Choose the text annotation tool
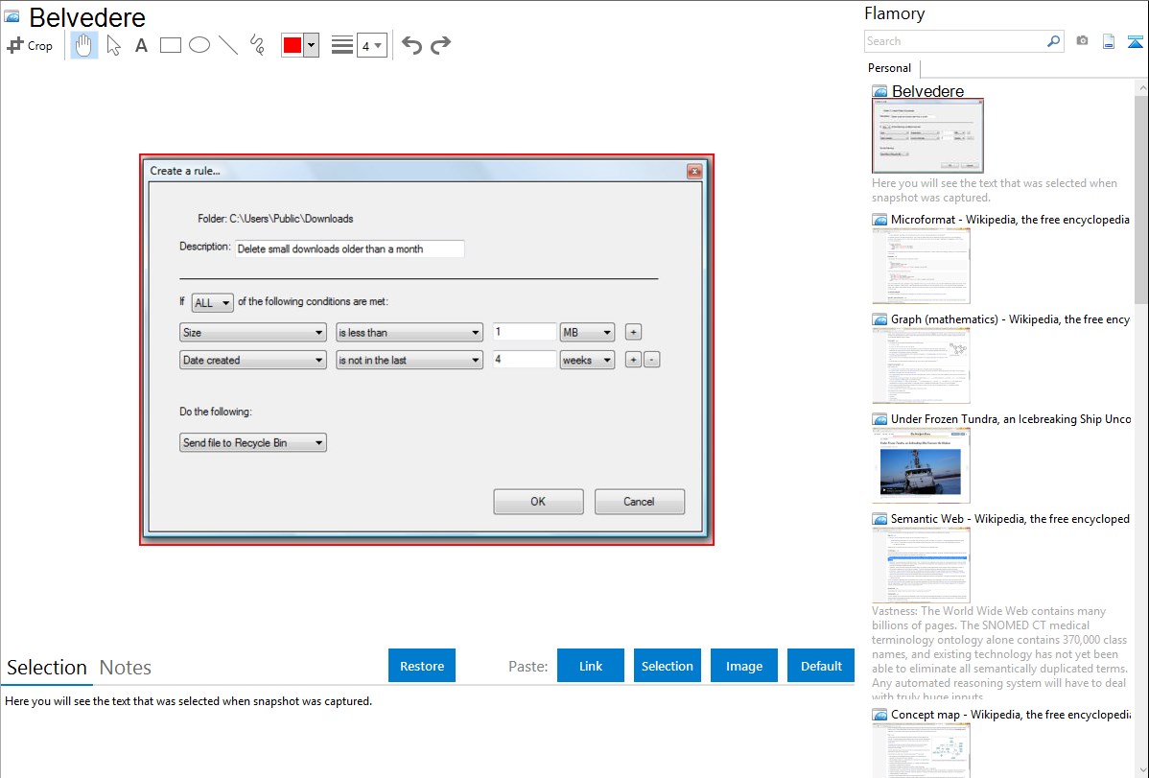The width and height of the screenshot is (1149, 778). pos(141,45)
